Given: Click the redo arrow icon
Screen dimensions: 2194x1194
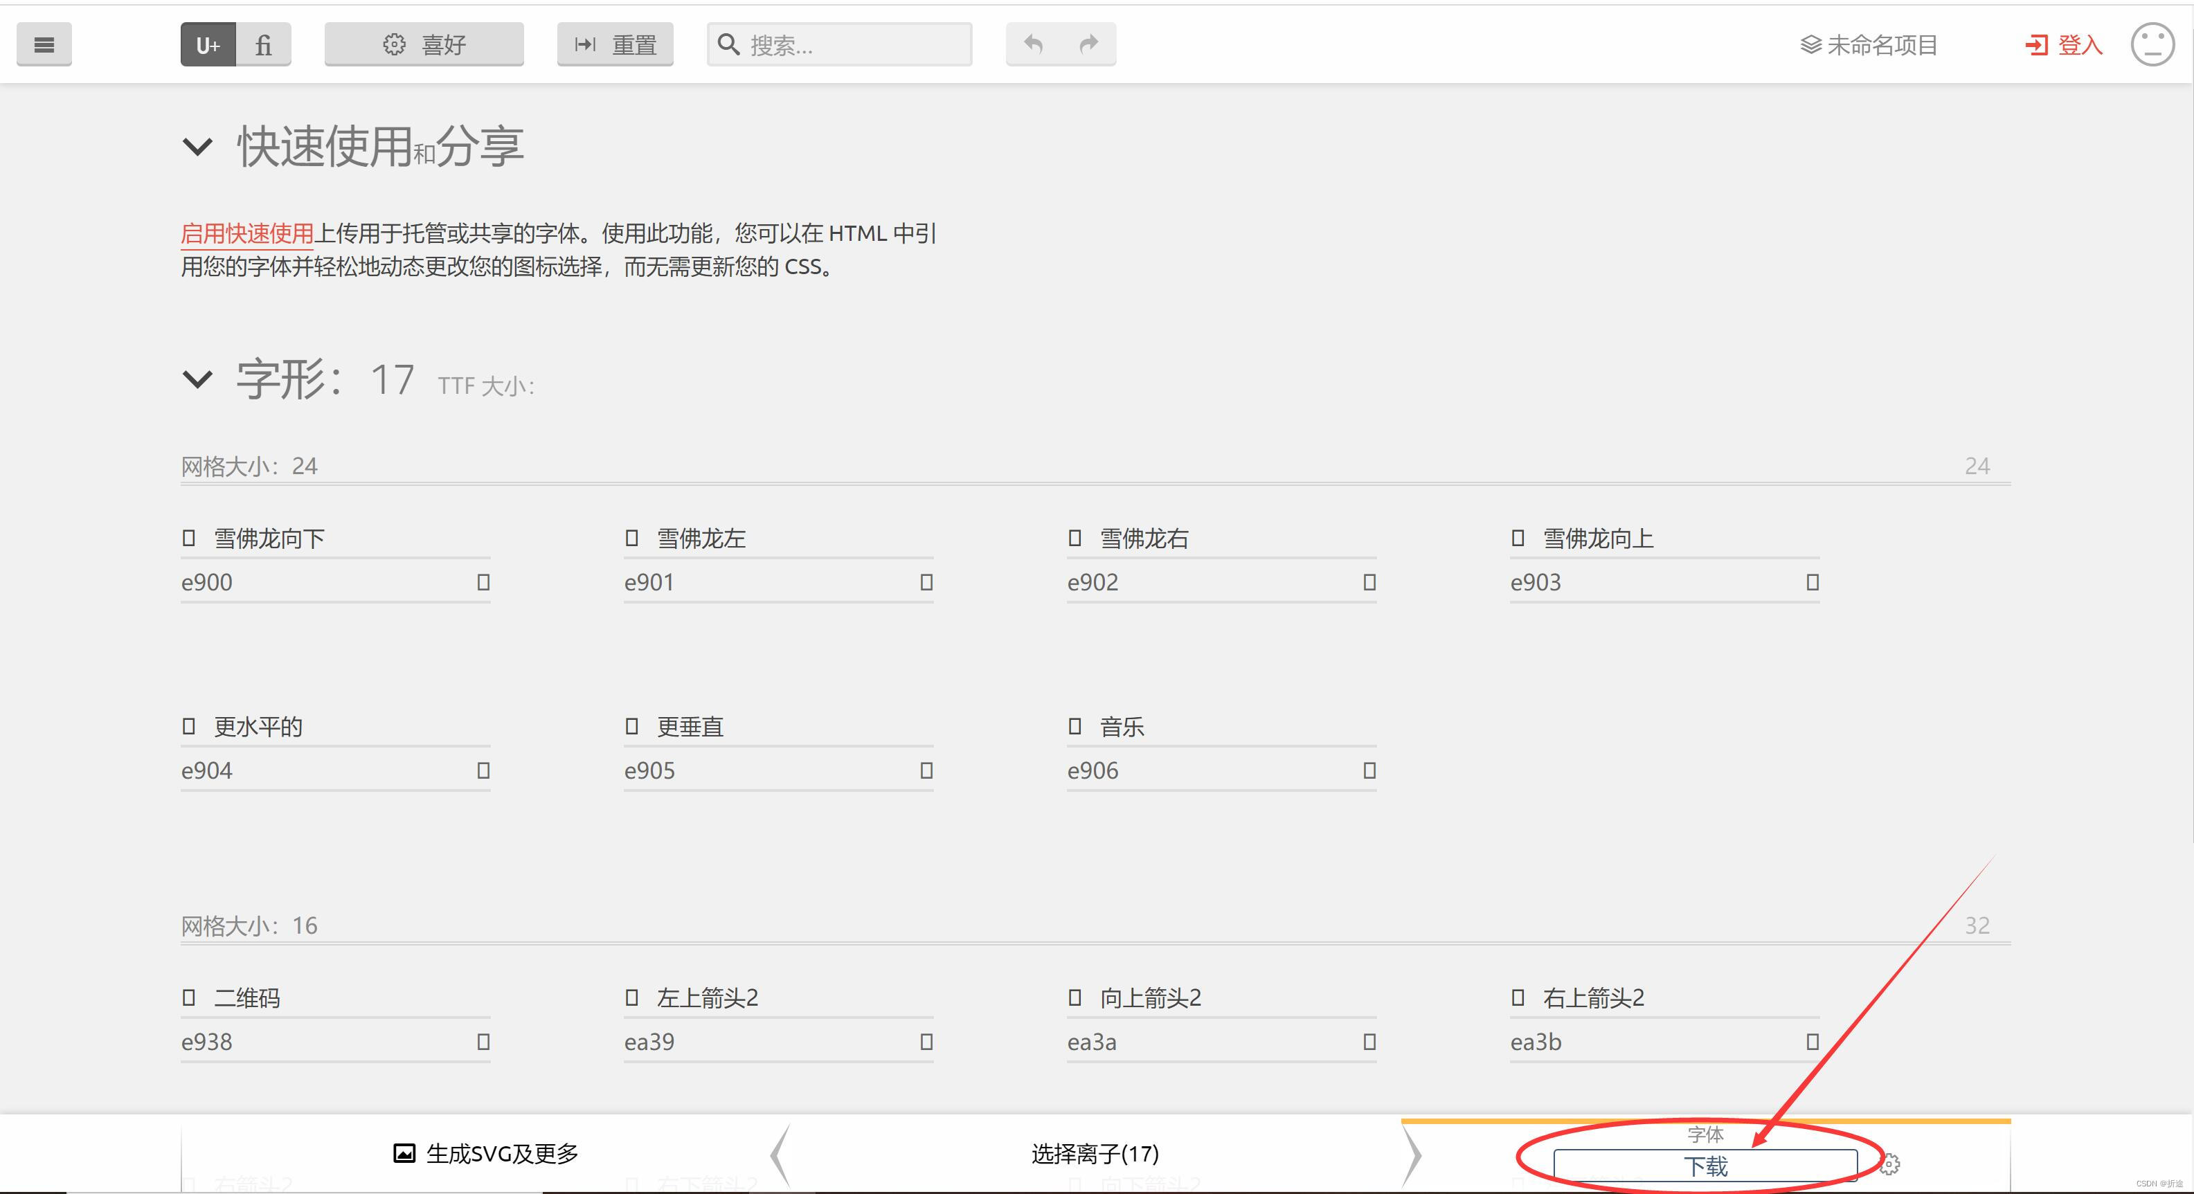Looking at the screenshot, I should [x=1088, y=44].
